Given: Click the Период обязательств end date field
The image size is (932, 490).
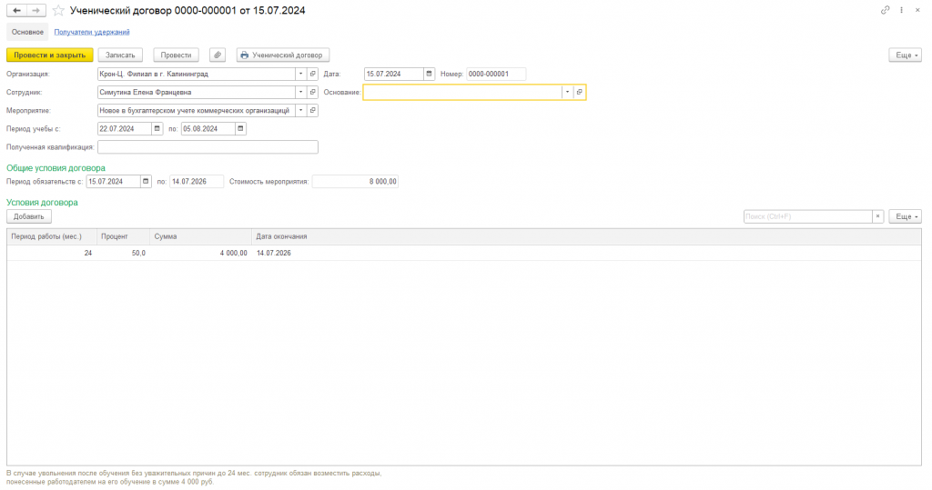Looking at the screenshot, I should click(197, 182).
